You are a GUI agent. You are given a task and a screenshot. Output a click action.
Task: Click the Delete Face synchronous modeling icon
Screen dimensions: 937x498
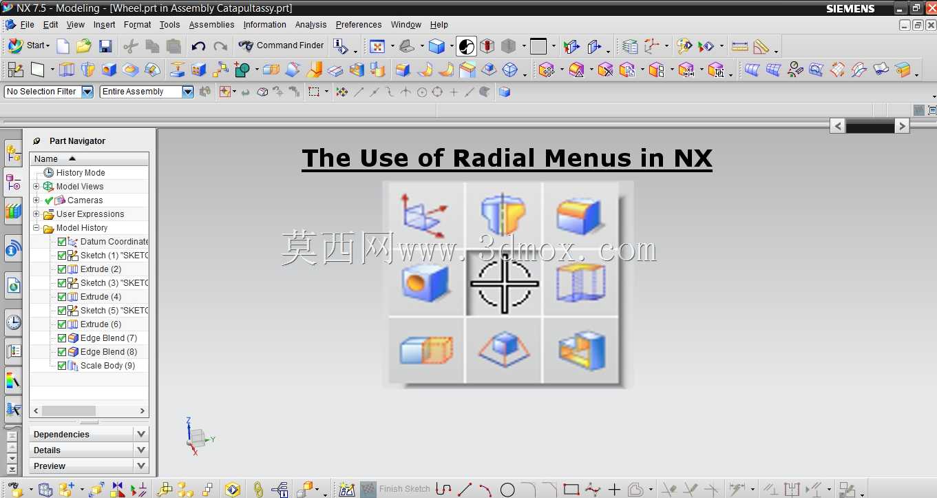click(605, 70)
